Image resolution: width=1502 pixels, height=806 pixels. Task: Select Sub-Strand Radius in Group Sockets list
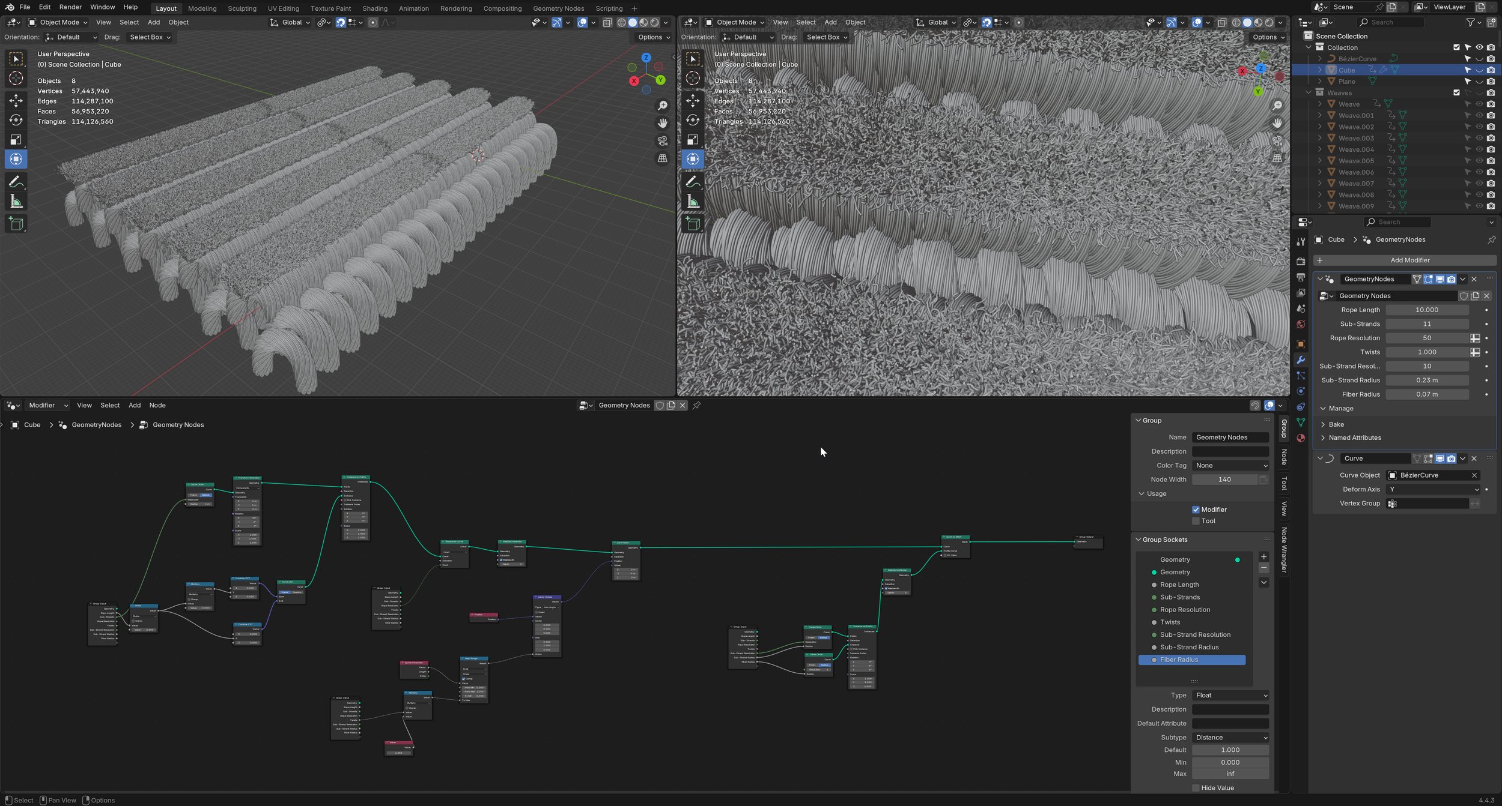[x=1189, y=647]
